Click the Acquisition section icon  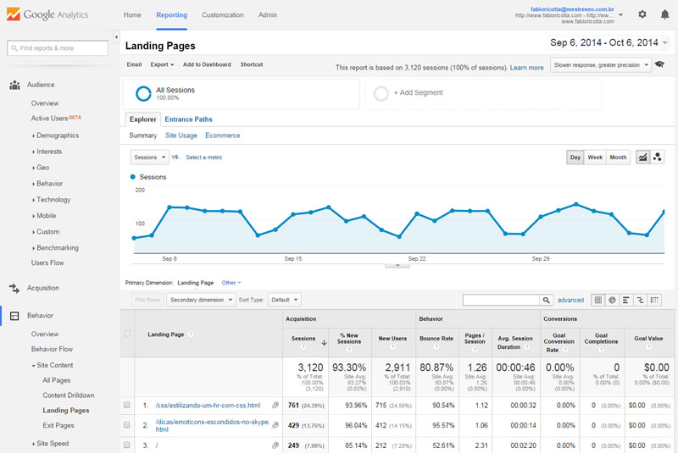(x=14, y=288)
